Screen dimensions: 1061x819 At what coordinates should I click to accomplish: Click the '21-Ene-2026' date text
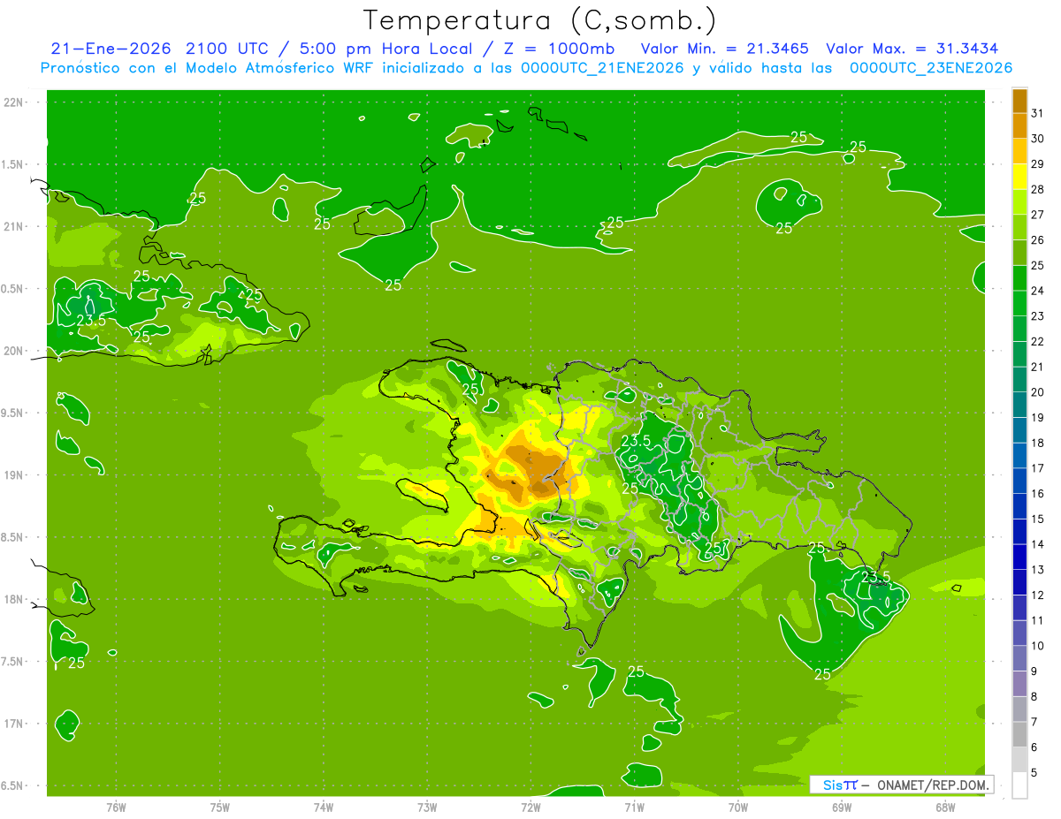click(111, 49)
